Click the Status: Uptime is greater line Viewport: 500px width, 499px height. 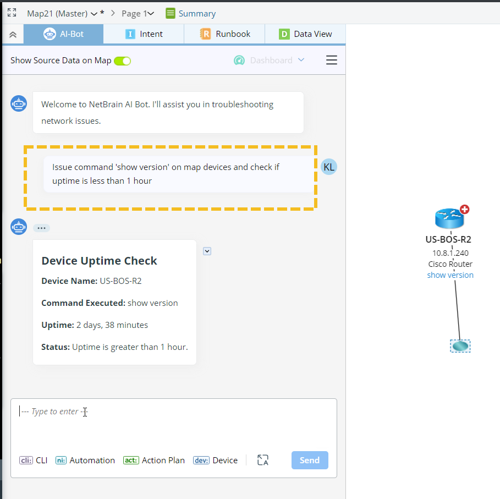click(114, 347)
